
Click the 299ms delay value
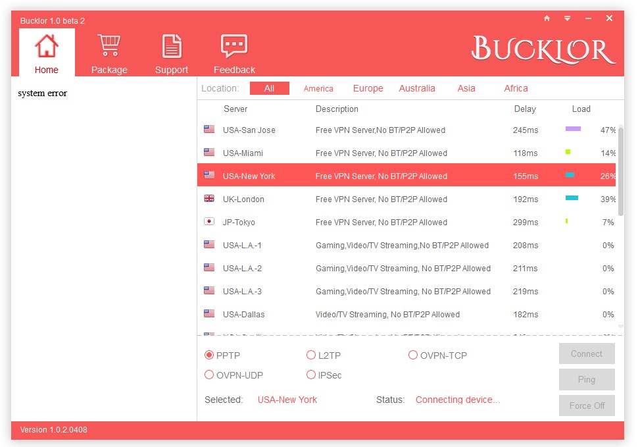coord(526,223)
